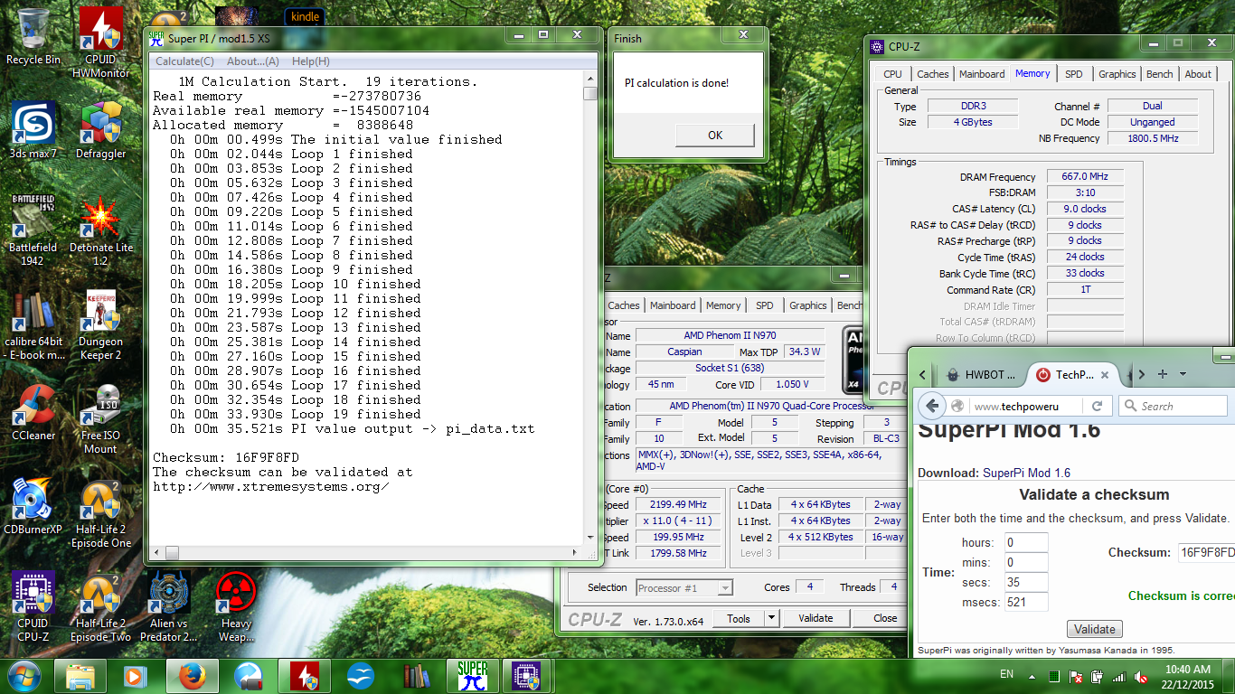Viewport: 1235px width, 694px height.
Task: Open calibre books taskbar icon
Action: point(416,676)
